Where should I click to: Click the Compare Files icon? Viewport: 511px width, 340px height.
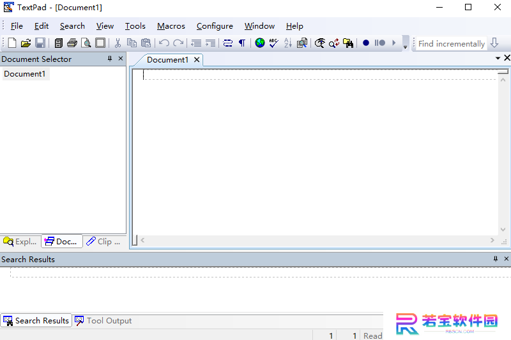(301, 43)
